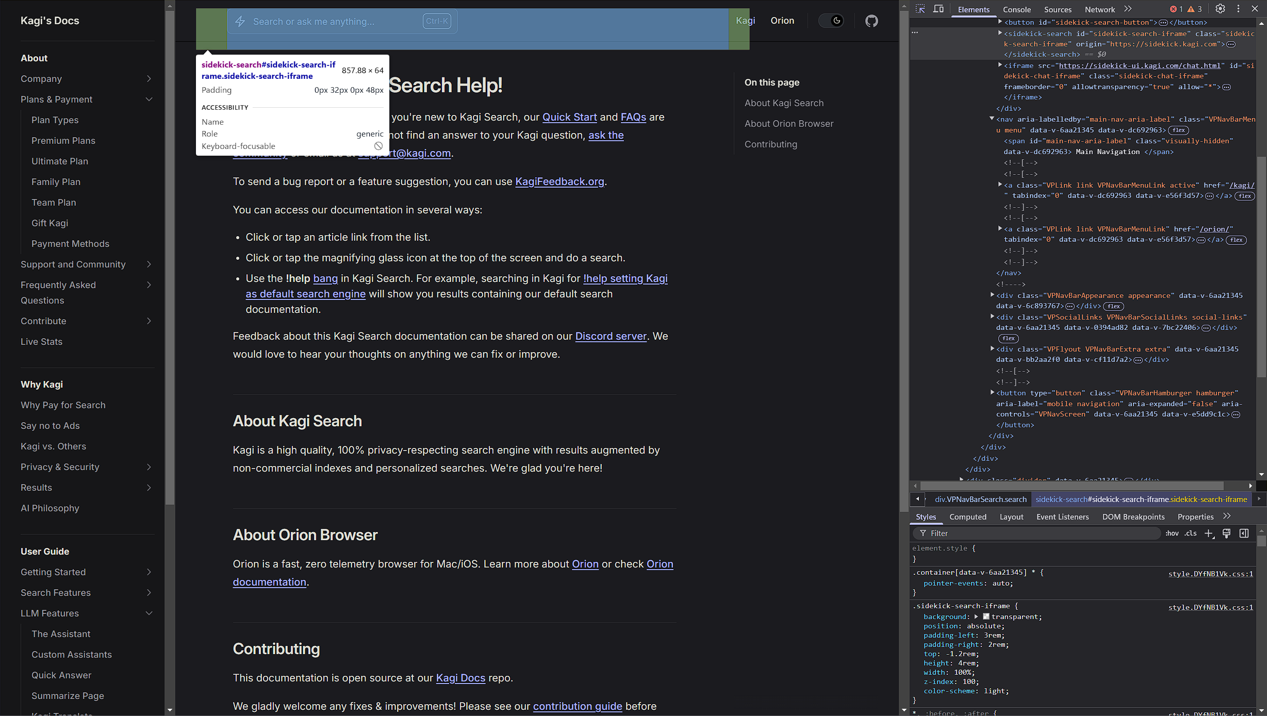Toggle the device toolbar icon
1267x716 pixels.
tap(939, 9)
